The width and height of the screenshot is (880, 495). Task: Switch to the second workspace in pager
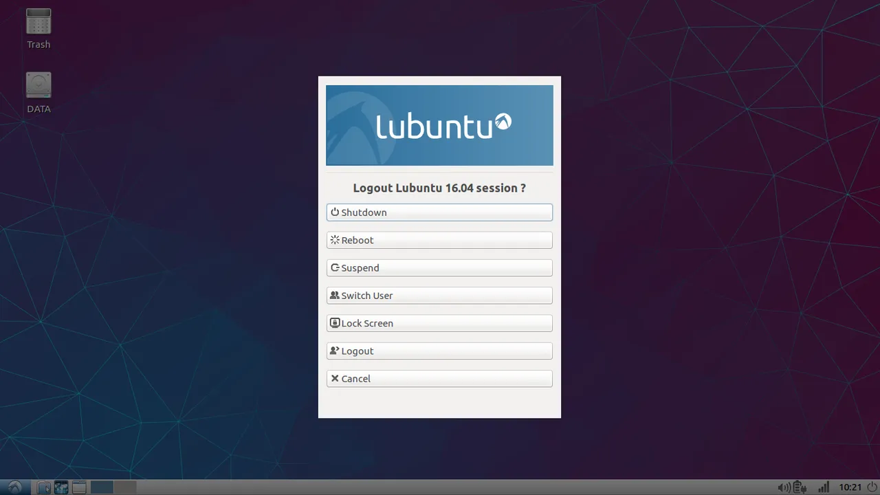(x=125, y=487)
